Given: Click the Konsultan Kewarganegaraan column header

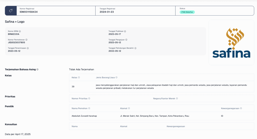Looking at the screenshot, I should pos(176,126).
